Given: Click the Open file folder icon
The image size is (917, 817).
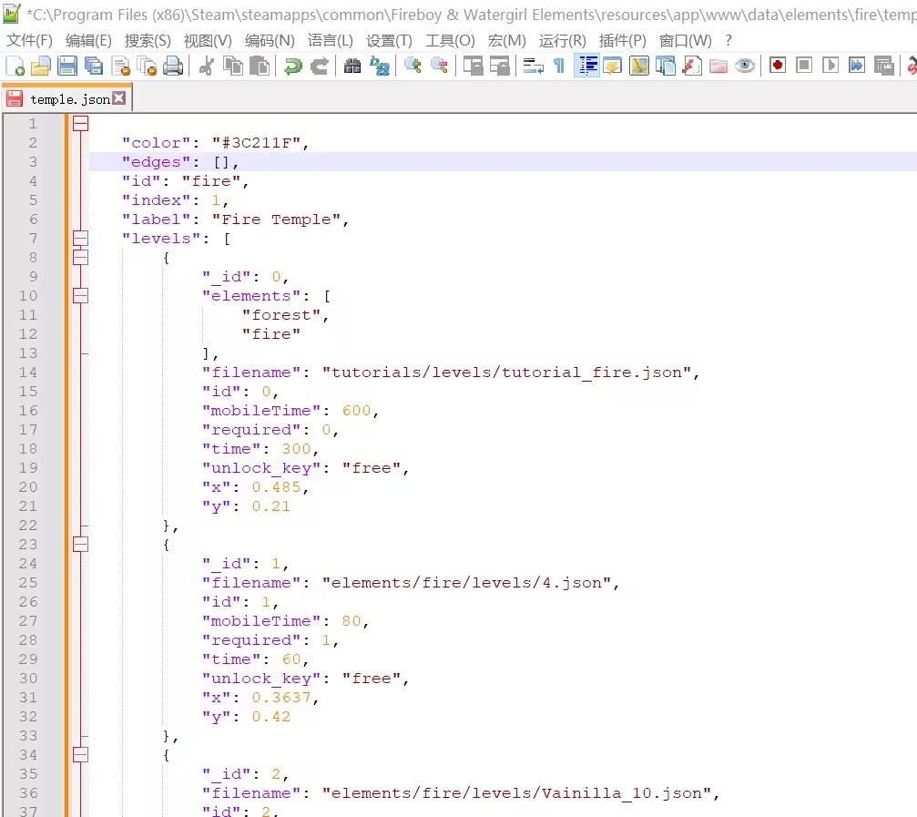Looking at the screenshot, I should tap(41, 66).
